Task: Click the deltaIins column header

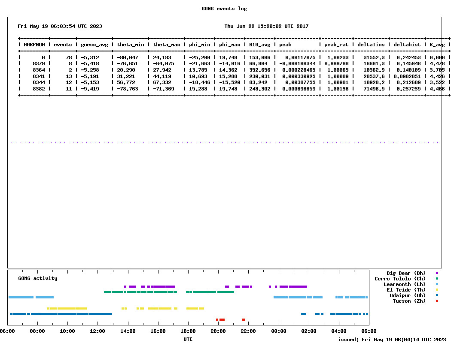Action: [371, 45]
